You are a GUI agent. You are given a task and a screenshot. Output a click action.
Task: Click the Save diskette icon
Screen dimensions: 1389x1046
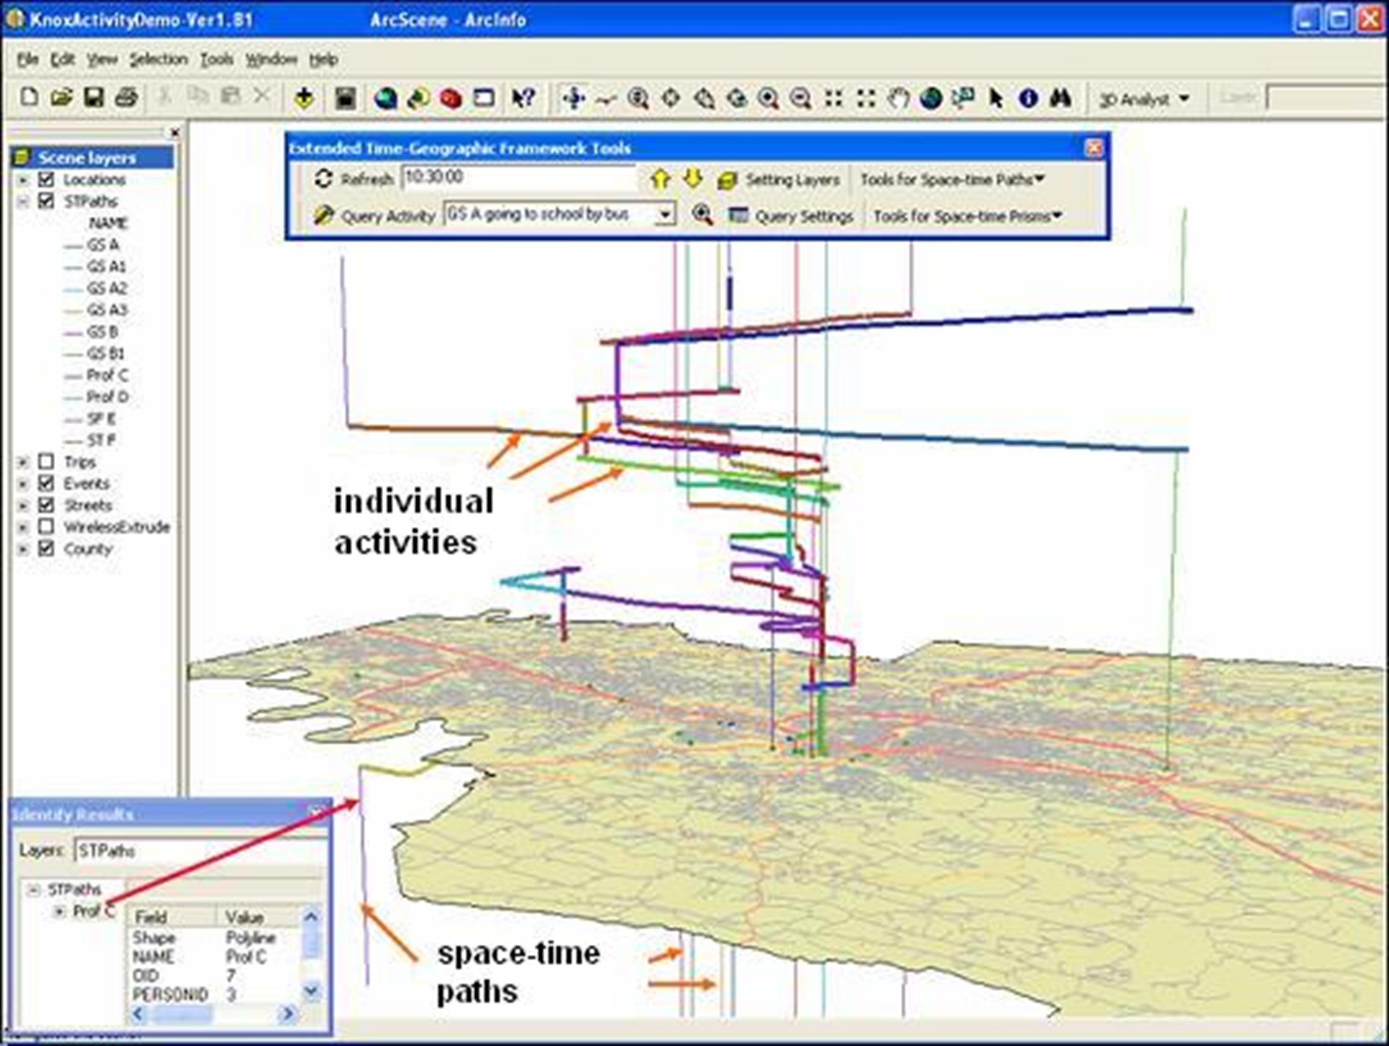94,98
